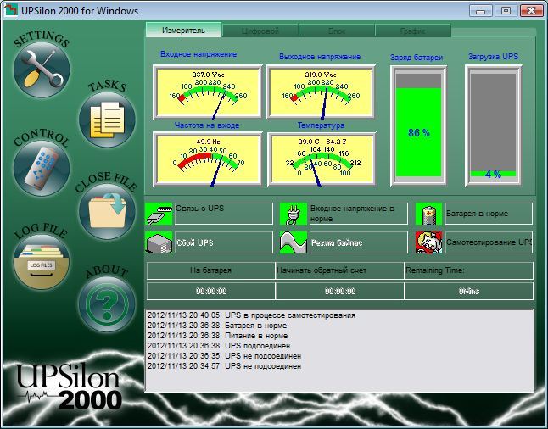This screenshot has height=429, width=548.
Task: Click the Входное напряжение gauge label
Action: pyautogui.click(x=199, y=54)
